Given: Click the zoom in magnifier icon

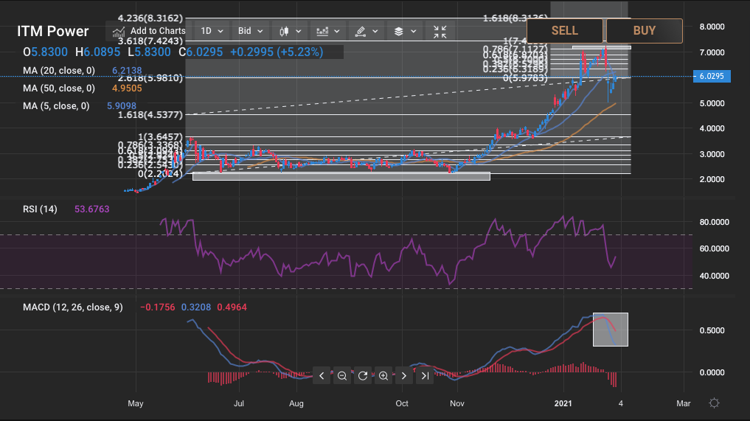Looking at the screenshot, I should pos(383,376).
